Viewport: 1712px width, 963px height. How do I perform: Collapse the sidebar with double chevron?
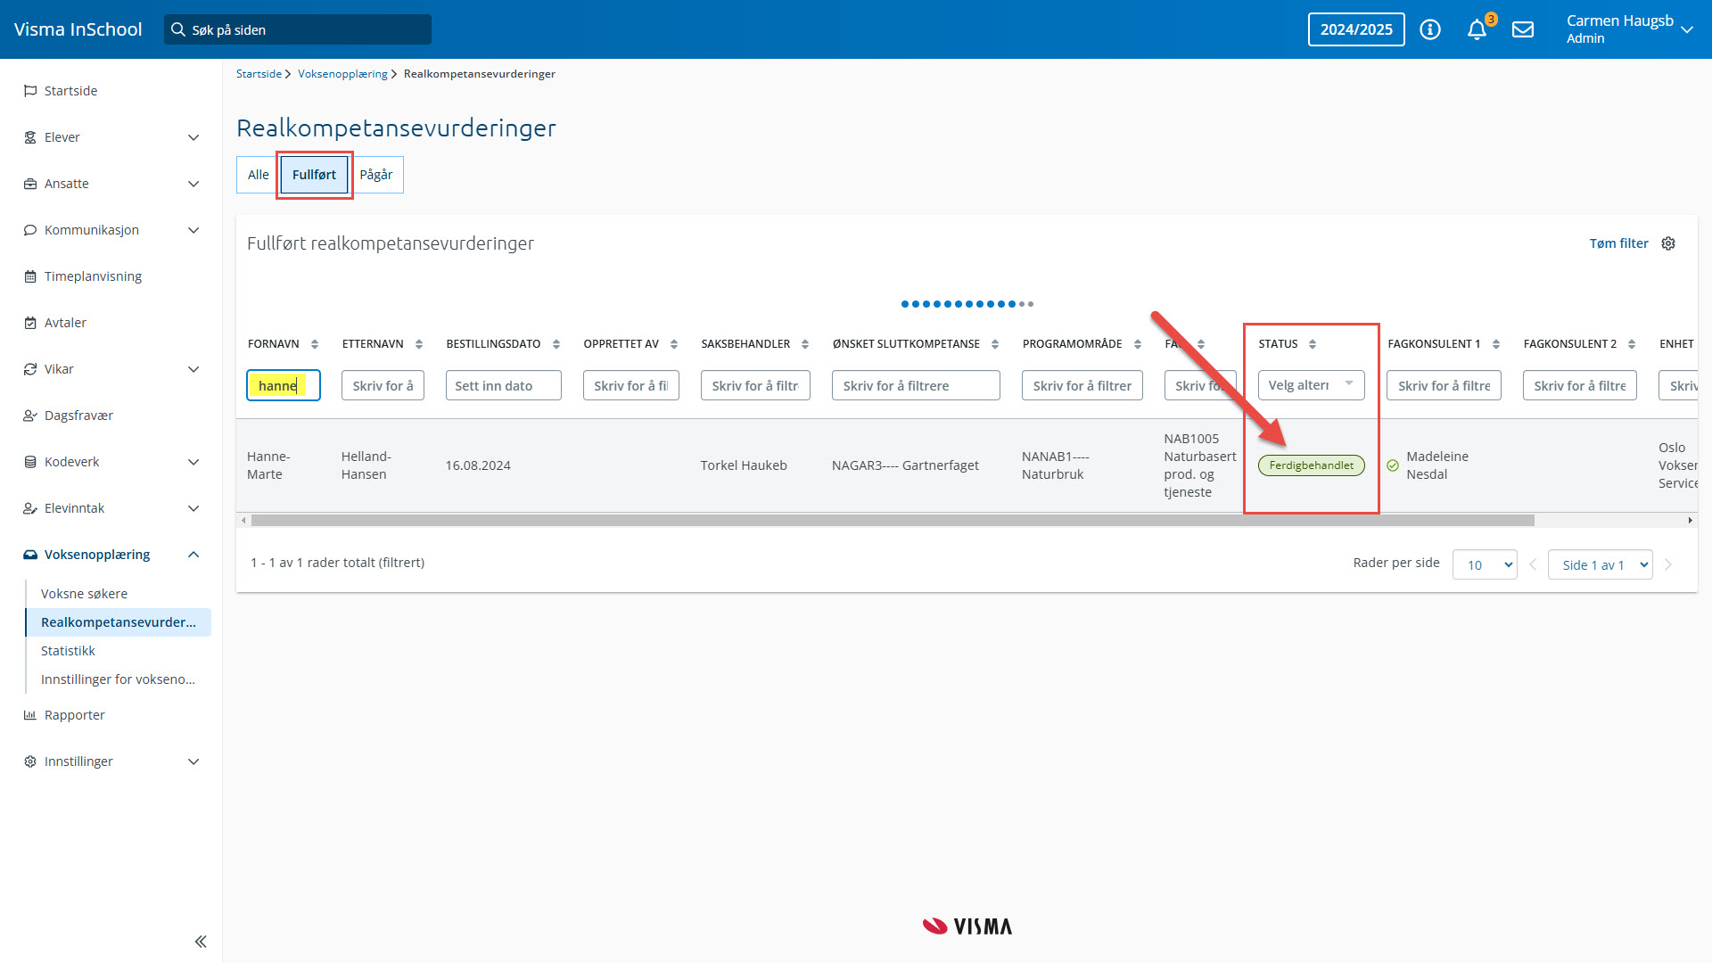201,942
